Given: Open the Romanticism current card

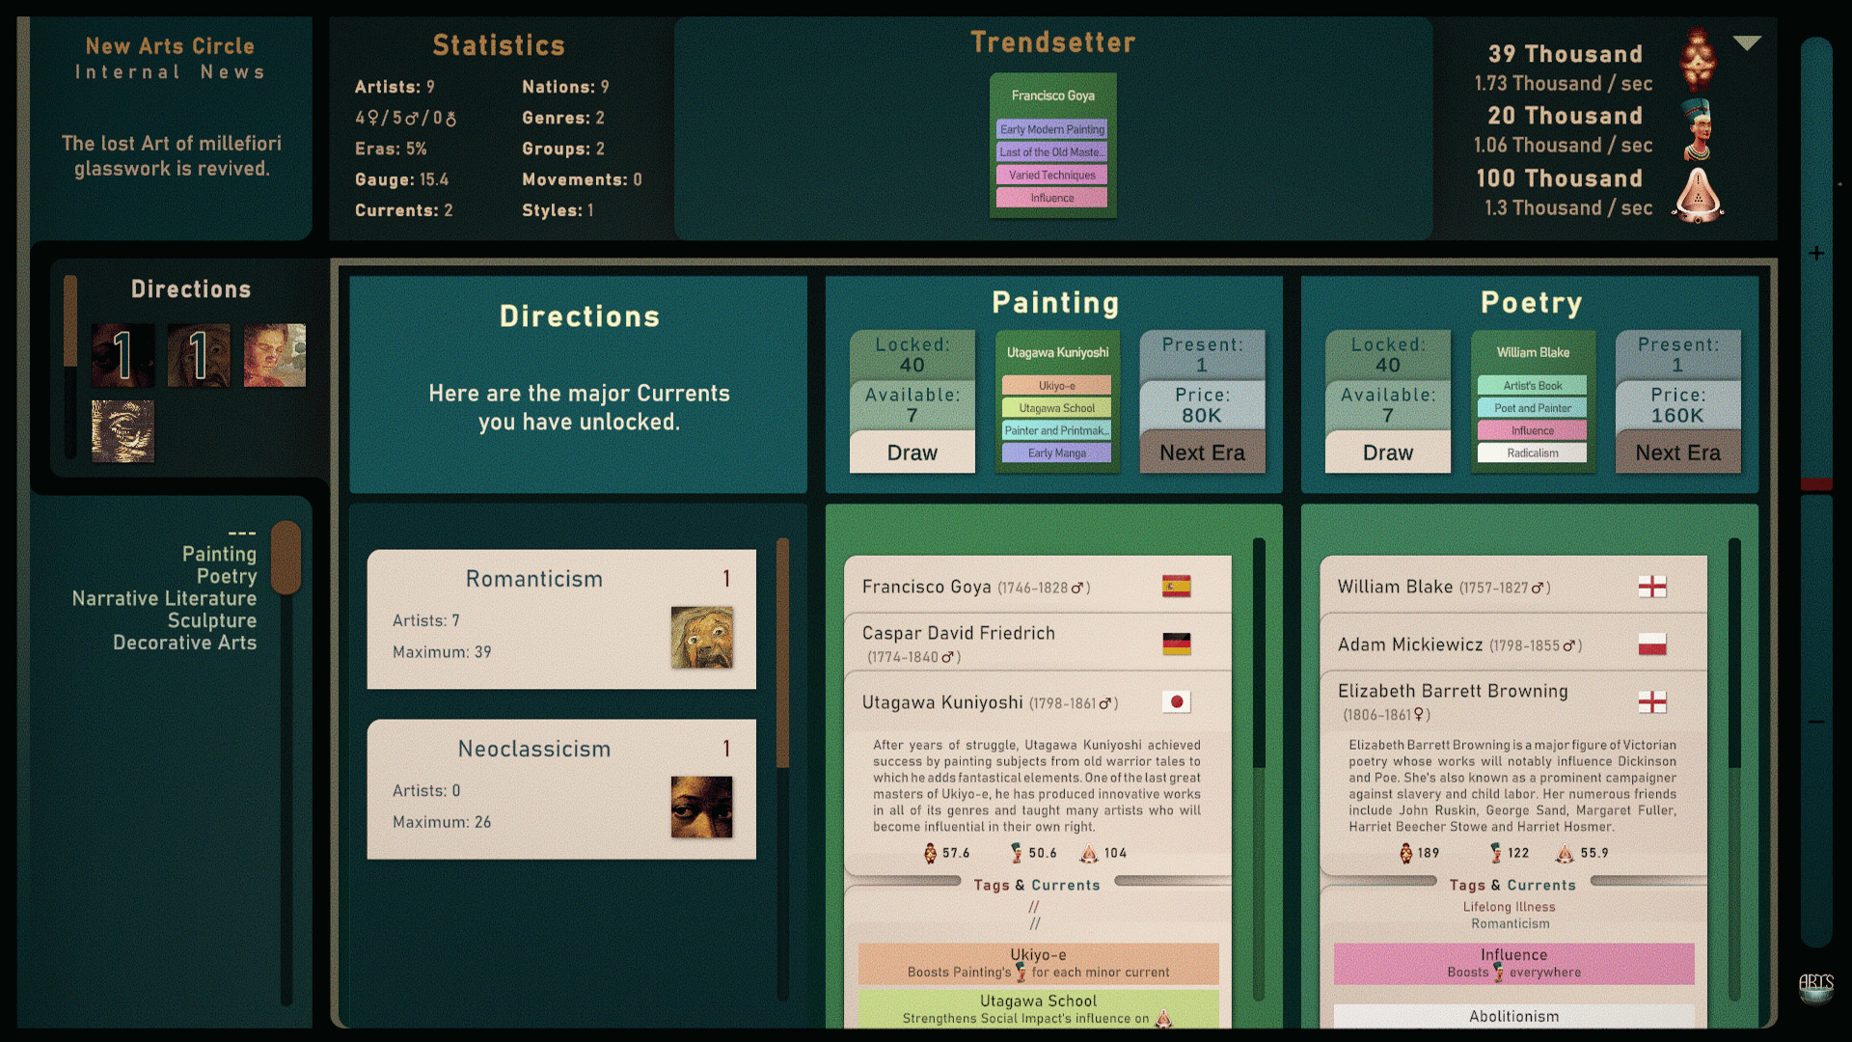Looking at the screenshot, I should click(560, 619).
